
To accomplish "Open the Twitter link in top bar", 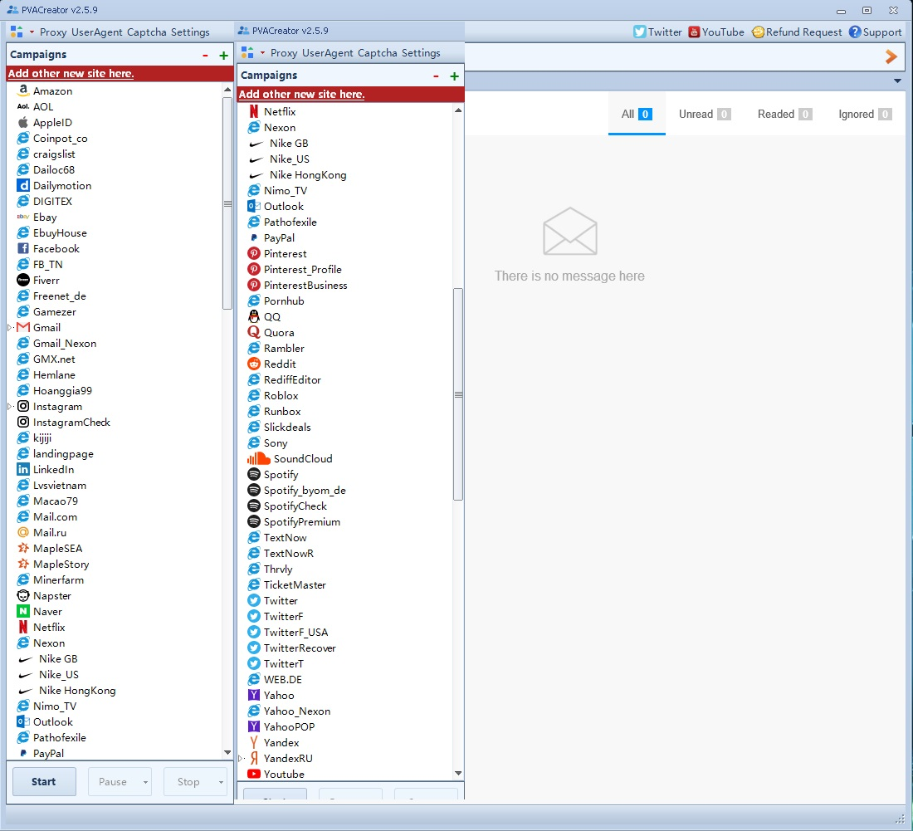I will point(657,32).
